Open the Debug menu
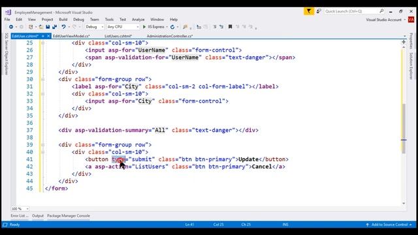 tap(78, 20)
